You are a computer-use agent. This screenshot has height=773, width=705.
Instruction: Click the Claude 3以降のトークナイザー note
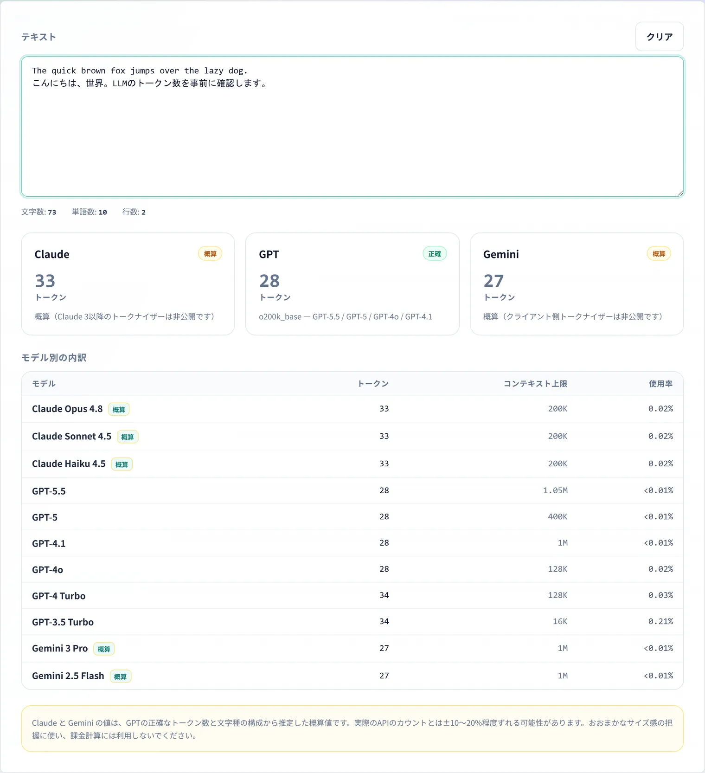(124, 316)
